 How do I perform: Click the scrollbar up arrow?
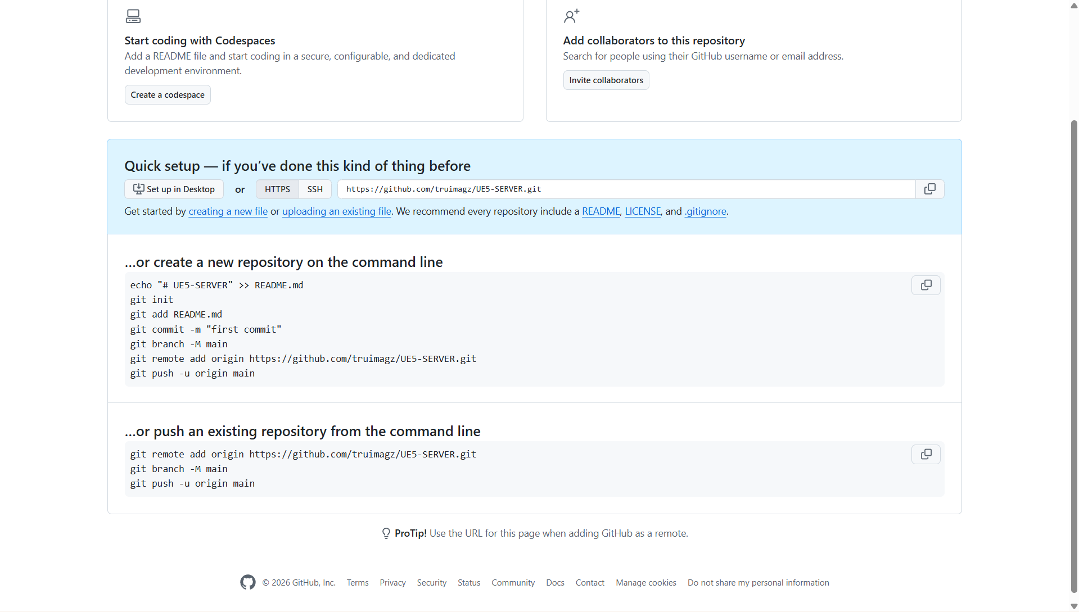coord(1074,6)
